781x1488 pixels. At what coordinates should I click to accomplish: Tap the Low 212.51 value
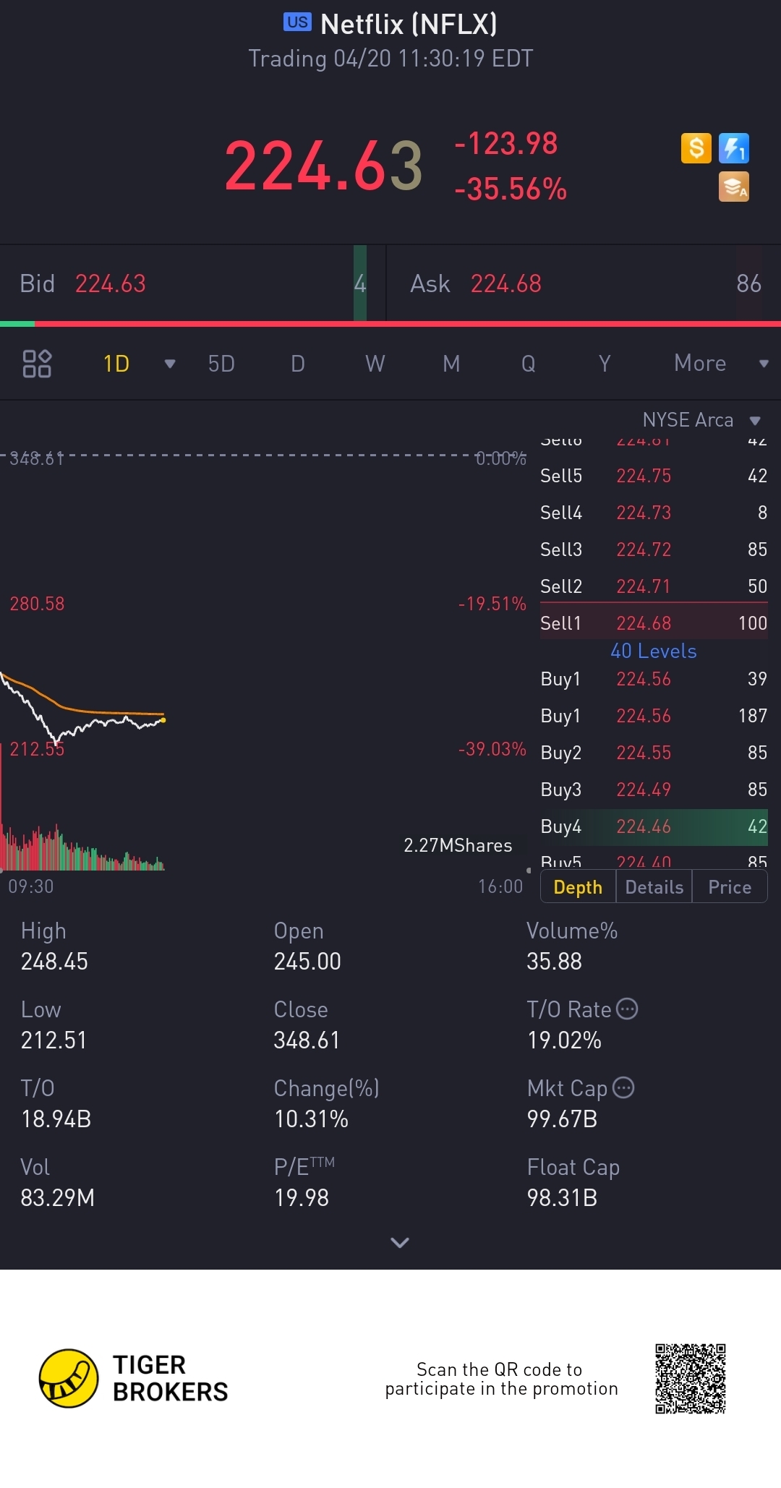pyautogui.click(x=54, y=1040)
